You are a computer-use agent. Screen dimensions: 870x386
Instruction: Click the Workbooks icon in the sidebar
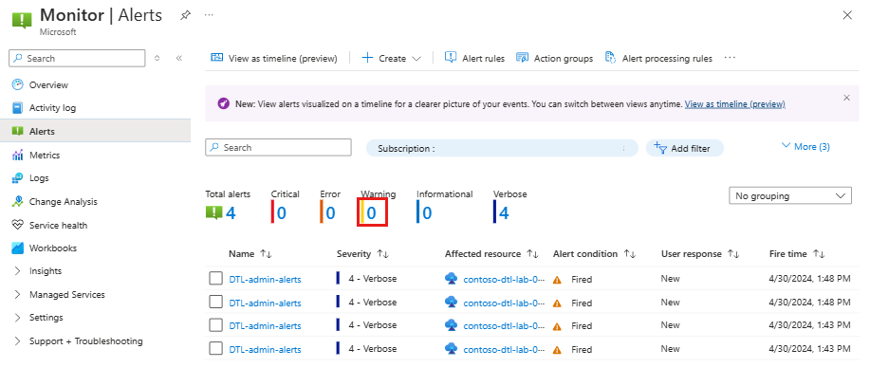(18, 248)
